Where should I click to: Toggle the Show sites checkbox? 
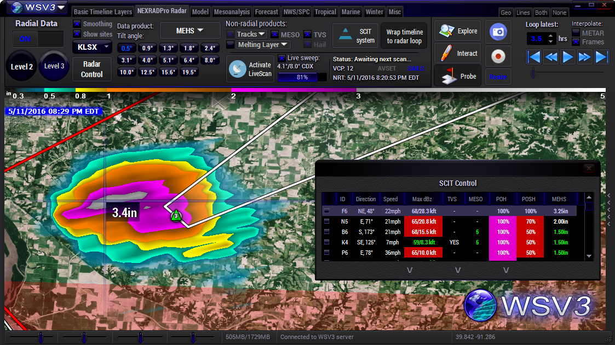click(77, 34)
